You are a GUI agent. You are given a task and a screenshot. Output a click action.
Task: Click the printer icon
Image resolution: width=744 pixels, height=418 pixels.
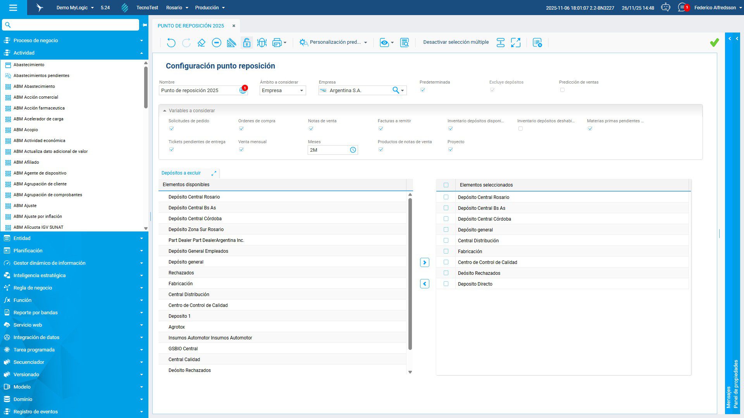click(277, 43)
